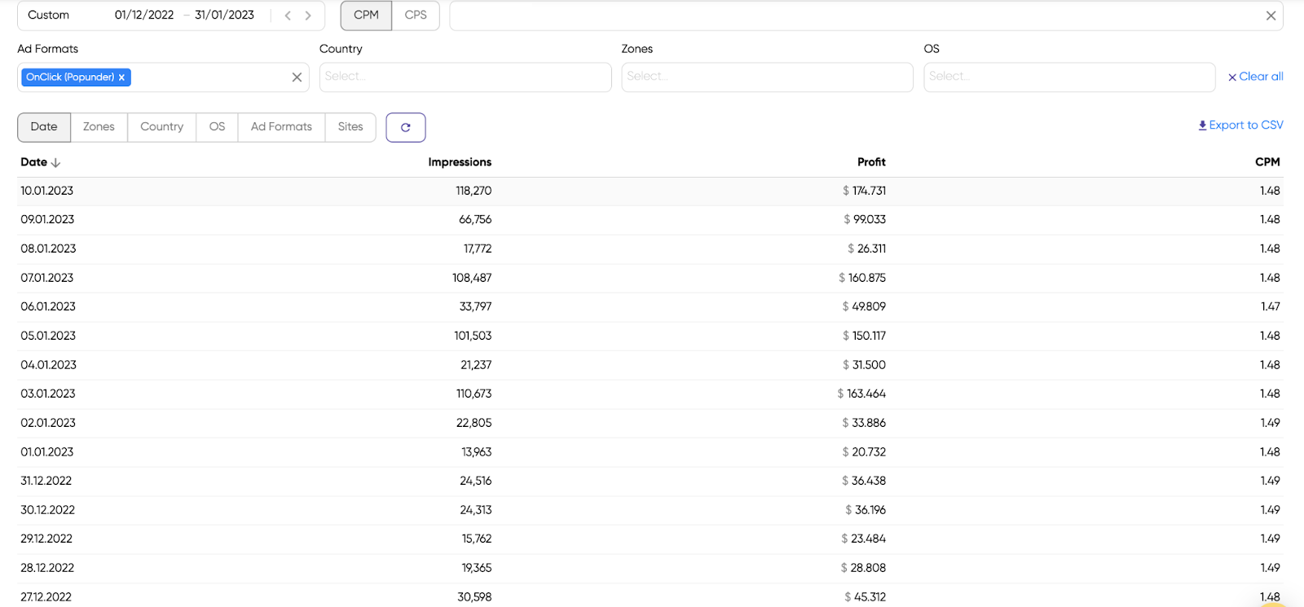Sort by Date column arrow

(55, 163)
